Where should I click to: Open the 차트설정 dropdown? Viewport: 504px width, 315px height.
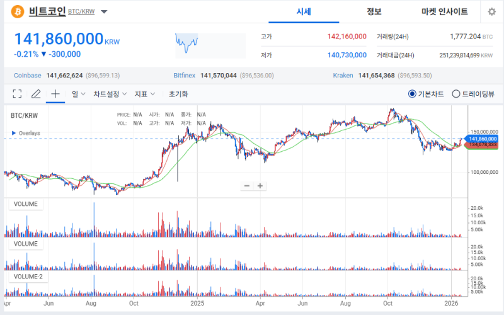click(110, 94)
